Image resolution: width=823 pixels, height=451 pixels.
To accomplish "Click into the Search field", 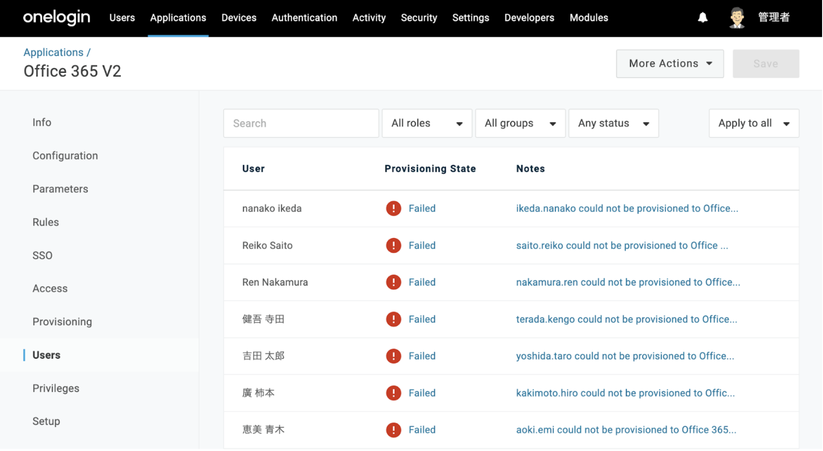I will pyautogui.click(x=301, y=123).
